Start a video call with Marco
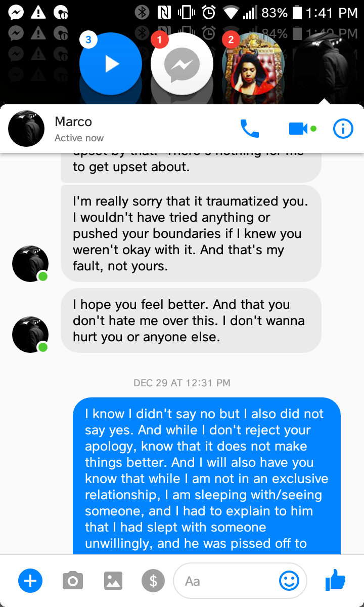The height and width of the screenshot is (607, 364). [298, 128]
